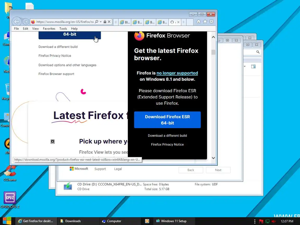300x225 pixels.
Task: Switch to Computer taskbar button
Action: [x=120, y=221]
